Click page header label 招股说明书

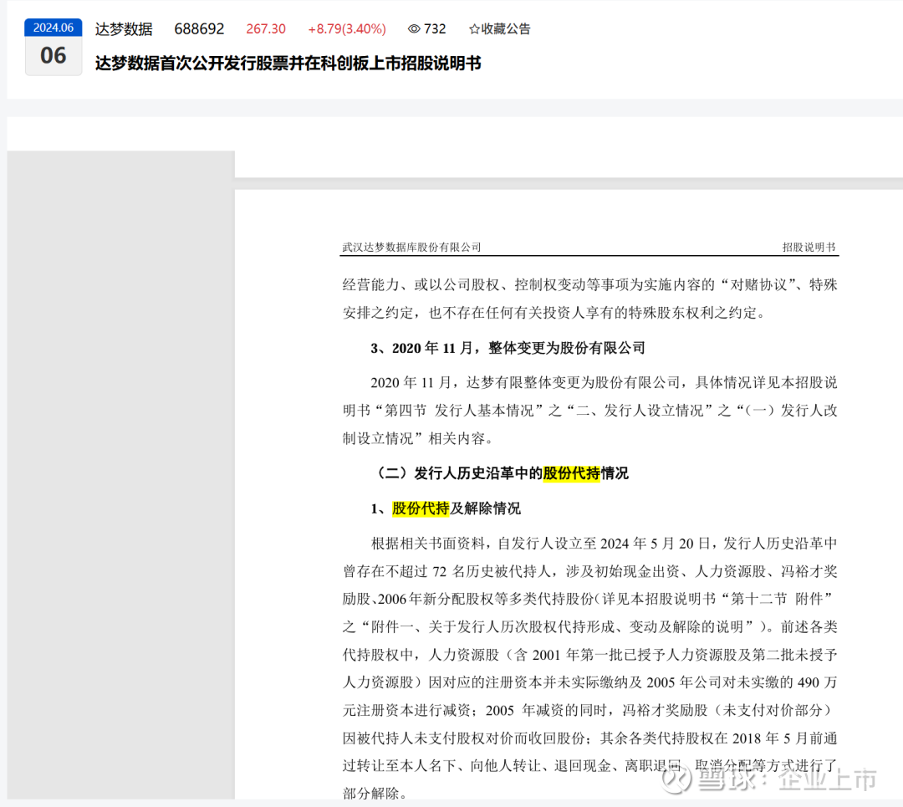coord(809,247)
